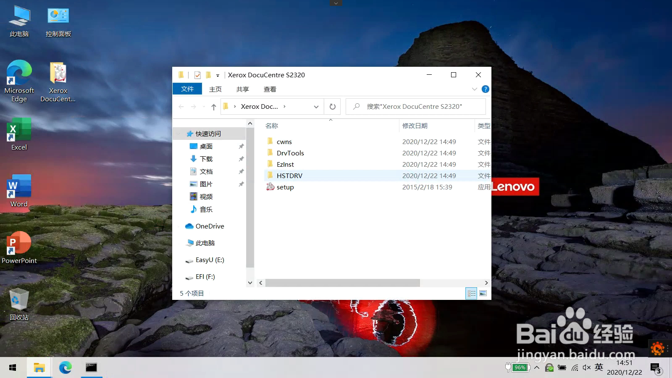The width and height of the screenshot is (672, 378).
Task: Open command prompt window from taskbar
Action: click(91, 367)
